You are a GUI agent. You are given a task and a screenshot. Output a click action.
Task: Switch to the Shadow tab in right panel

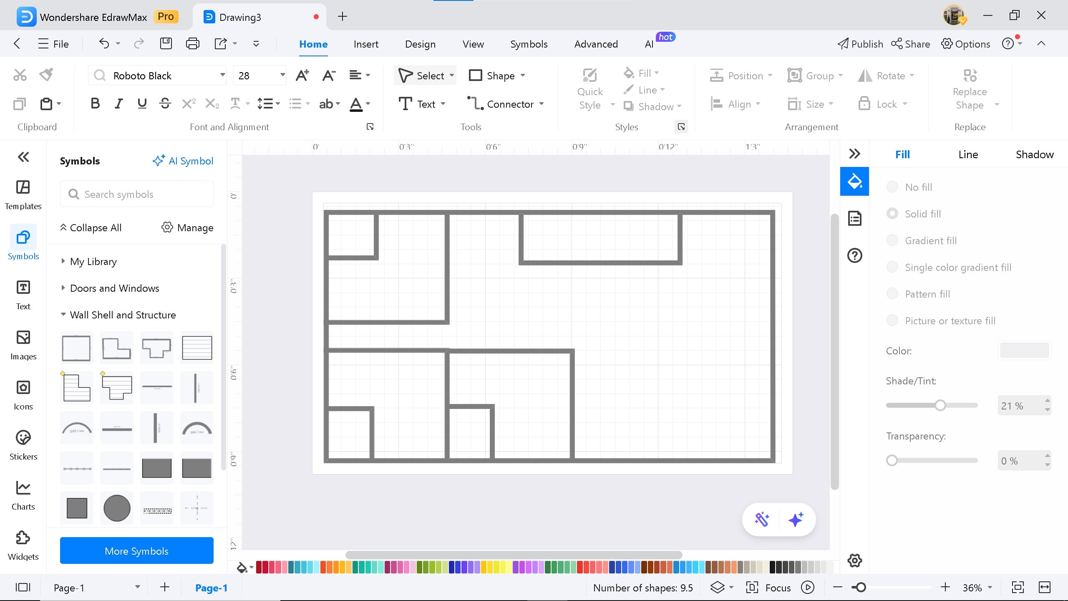(x=1035, y=154)
